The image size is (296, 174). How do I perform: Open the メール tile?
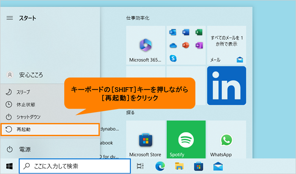227,45
